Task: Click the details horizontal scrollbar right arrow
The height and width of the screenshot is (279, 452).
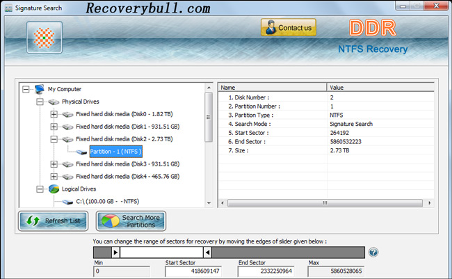Action: coord(430,203)
